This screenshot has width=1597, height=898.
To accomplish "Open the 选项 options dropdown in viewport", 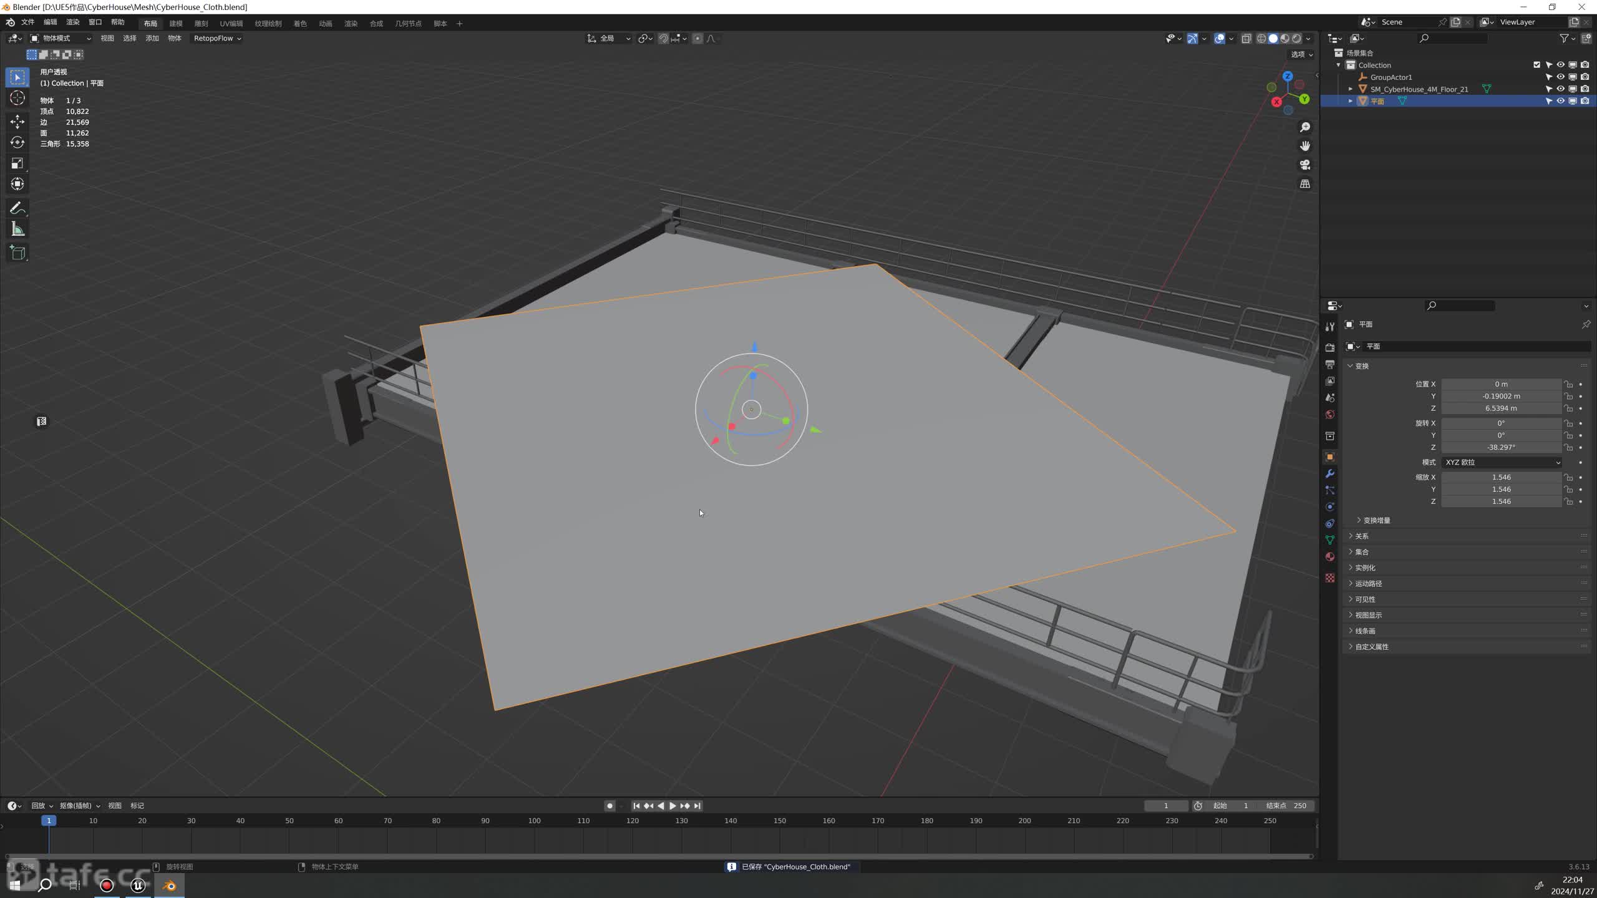I will pyautogui.click(x=1301, y=54).
